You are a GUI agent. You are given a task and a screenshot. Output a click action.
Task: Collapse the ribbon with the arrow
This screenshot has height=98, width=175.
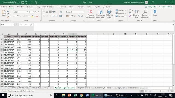pos(173,20)
